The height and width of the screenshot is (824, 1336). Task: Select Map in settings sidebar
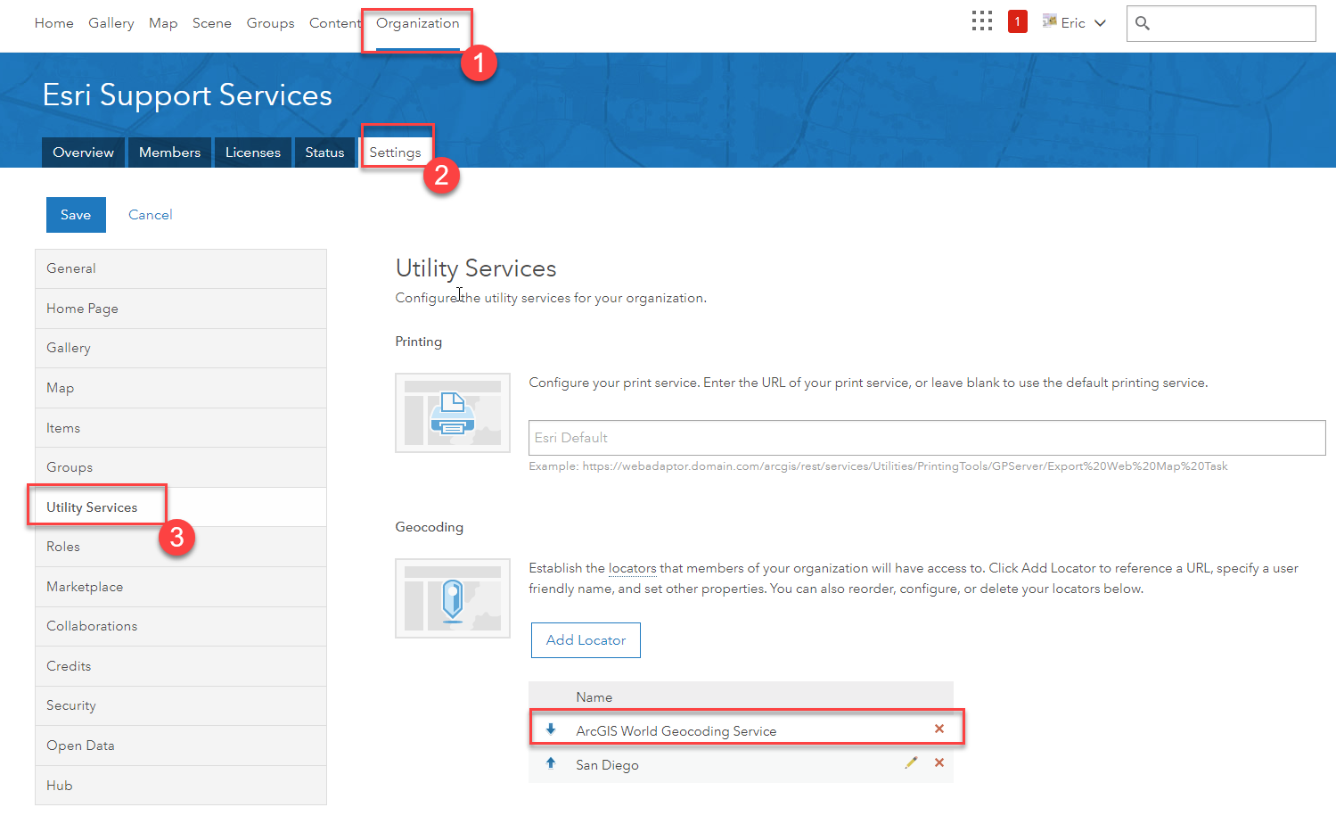click(181, 388)
